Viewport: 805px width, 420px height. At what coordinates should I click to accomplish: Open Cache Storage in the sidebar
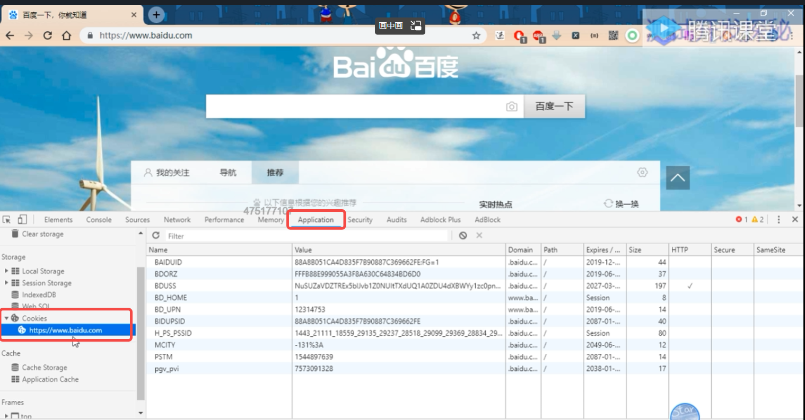point(45,367)
